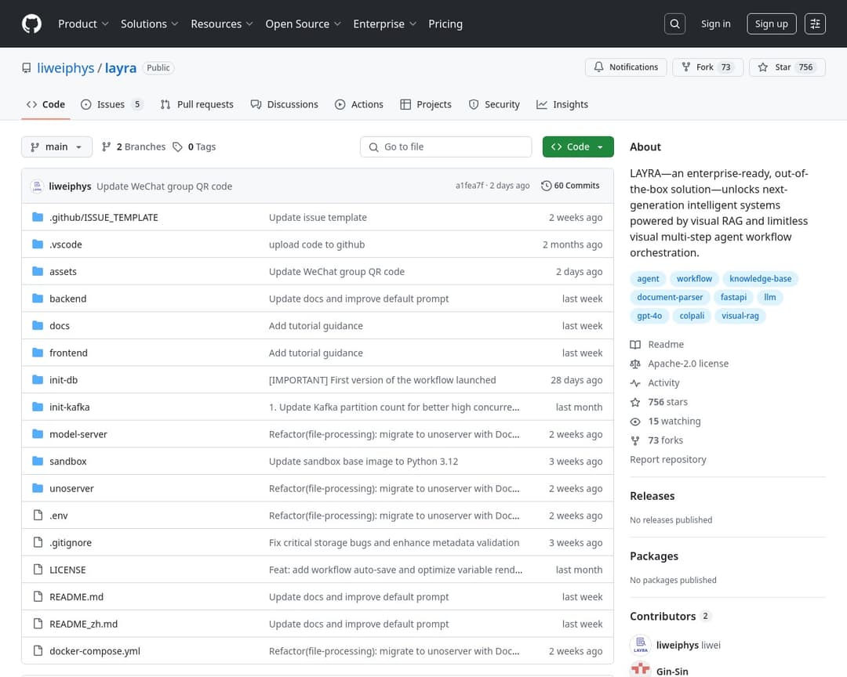Switch to the Insights tab
This screenshot has width=847, height=677.
(x=562, y=104)
